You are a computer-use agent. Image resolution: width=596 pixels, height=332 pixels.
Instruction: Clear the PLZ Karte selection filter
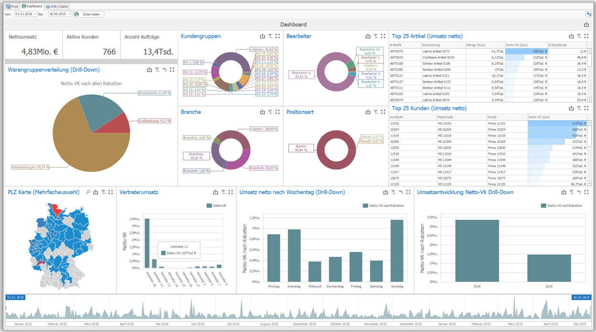[x=103, y=193]
